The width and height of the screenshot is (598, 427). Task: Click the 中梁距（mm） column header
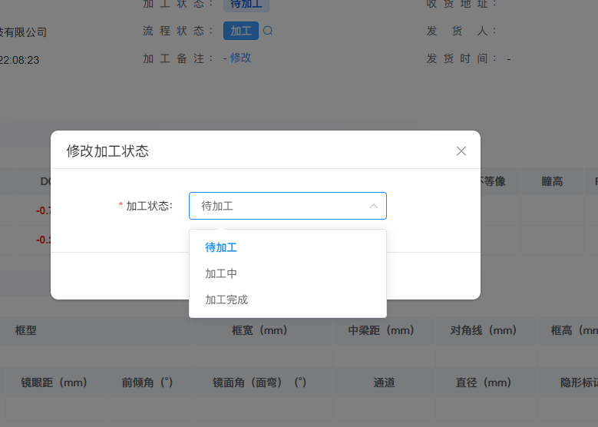[381, 330]
